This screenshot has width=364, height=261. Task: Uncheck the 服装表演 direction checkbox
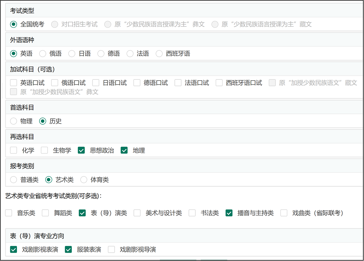[x=68, y=250]
